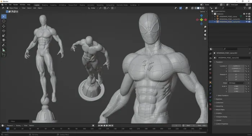Switch to the UV Editing workspace tab
252x136 pixels.
click(62, 5)
